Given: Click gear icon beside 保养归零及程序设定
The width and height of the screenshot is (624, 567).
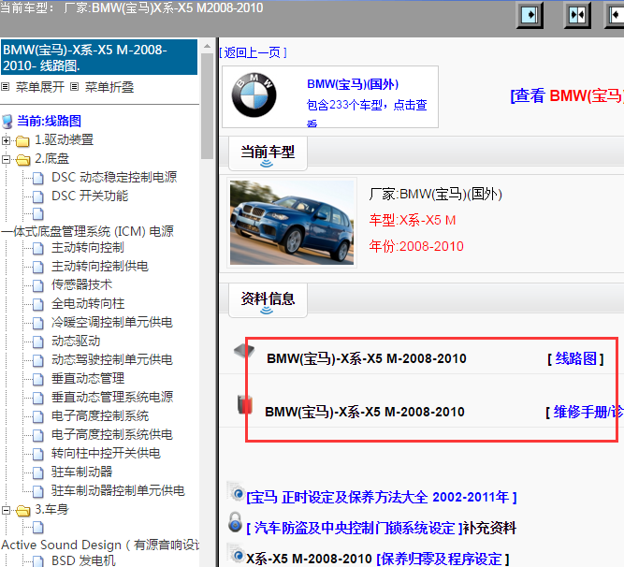Looking at the screenshot, I should [237, 553].
